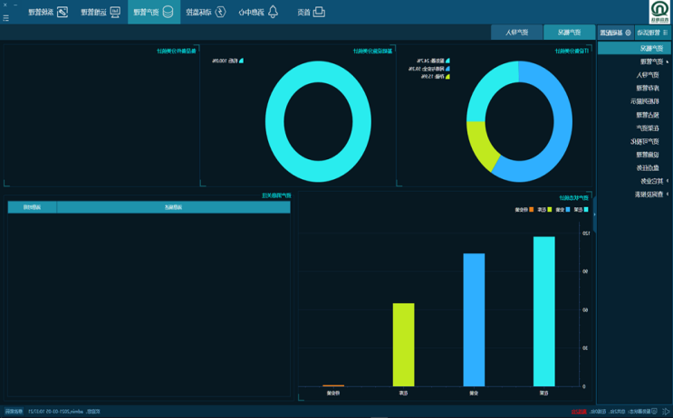Click the green company logo

tap(658, 11)
